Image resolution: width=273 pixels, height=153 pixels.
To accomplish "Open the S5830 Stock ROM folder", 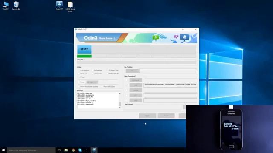I will pyautogui.click(x=70, y=7).
